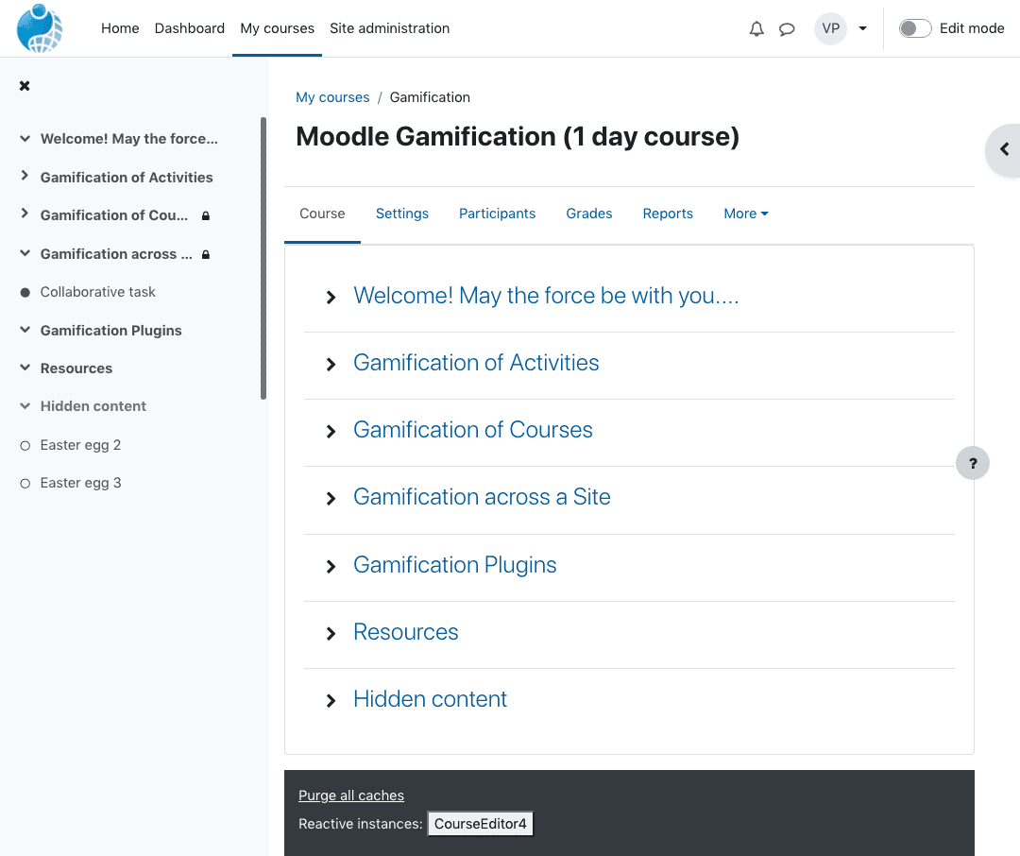Click lock icon beside Gamification of Cou...
1020x856 pixels.
pyautogui.click(x=206, y=215)
